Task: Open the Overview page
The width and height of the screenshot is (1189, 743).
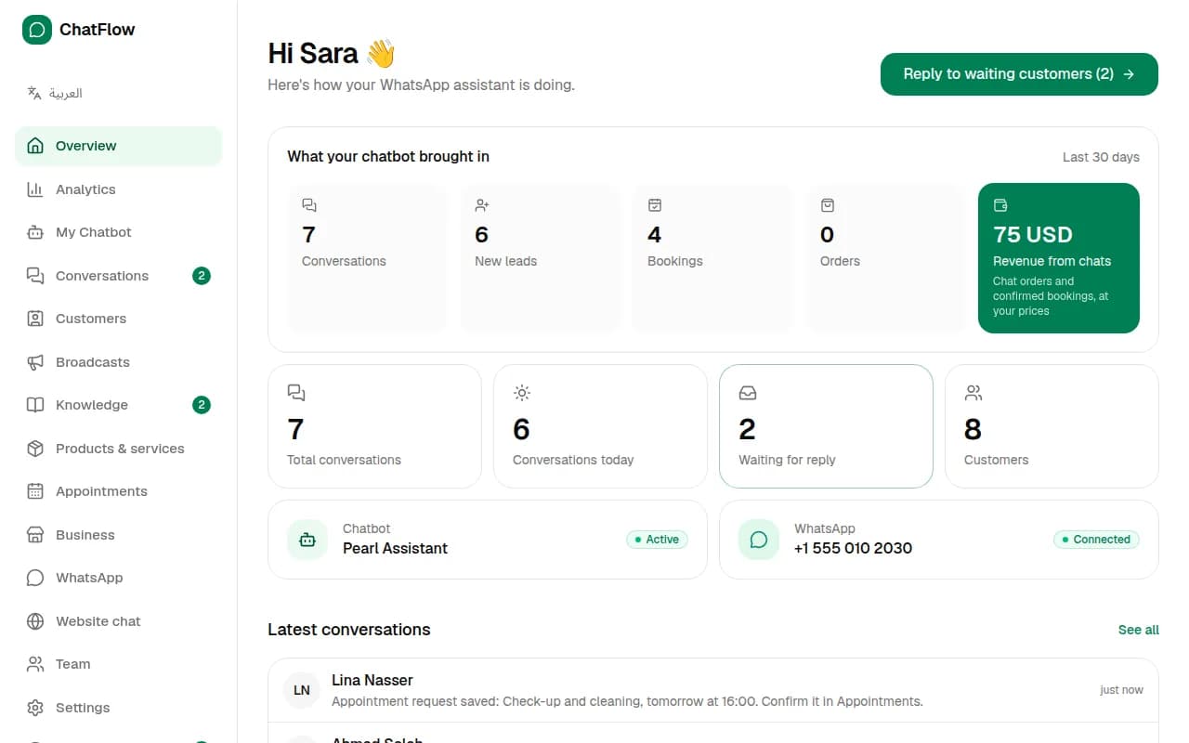Action: point(118,146)
